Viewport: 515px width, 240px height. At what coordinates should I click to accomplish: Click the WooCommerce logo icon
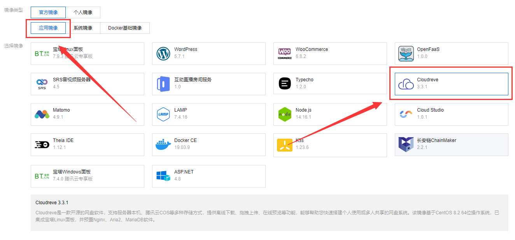click(285, 54)
